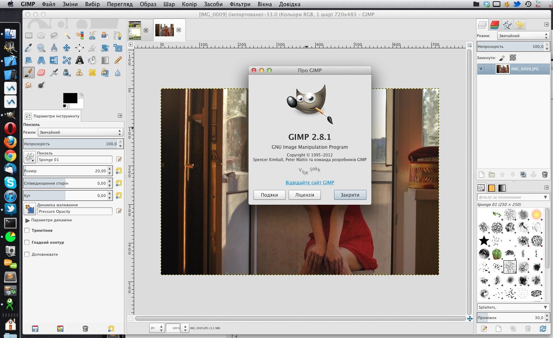Select the Rectangle Select tool
This screenshot has height=338, width=553.
point(29,36)
